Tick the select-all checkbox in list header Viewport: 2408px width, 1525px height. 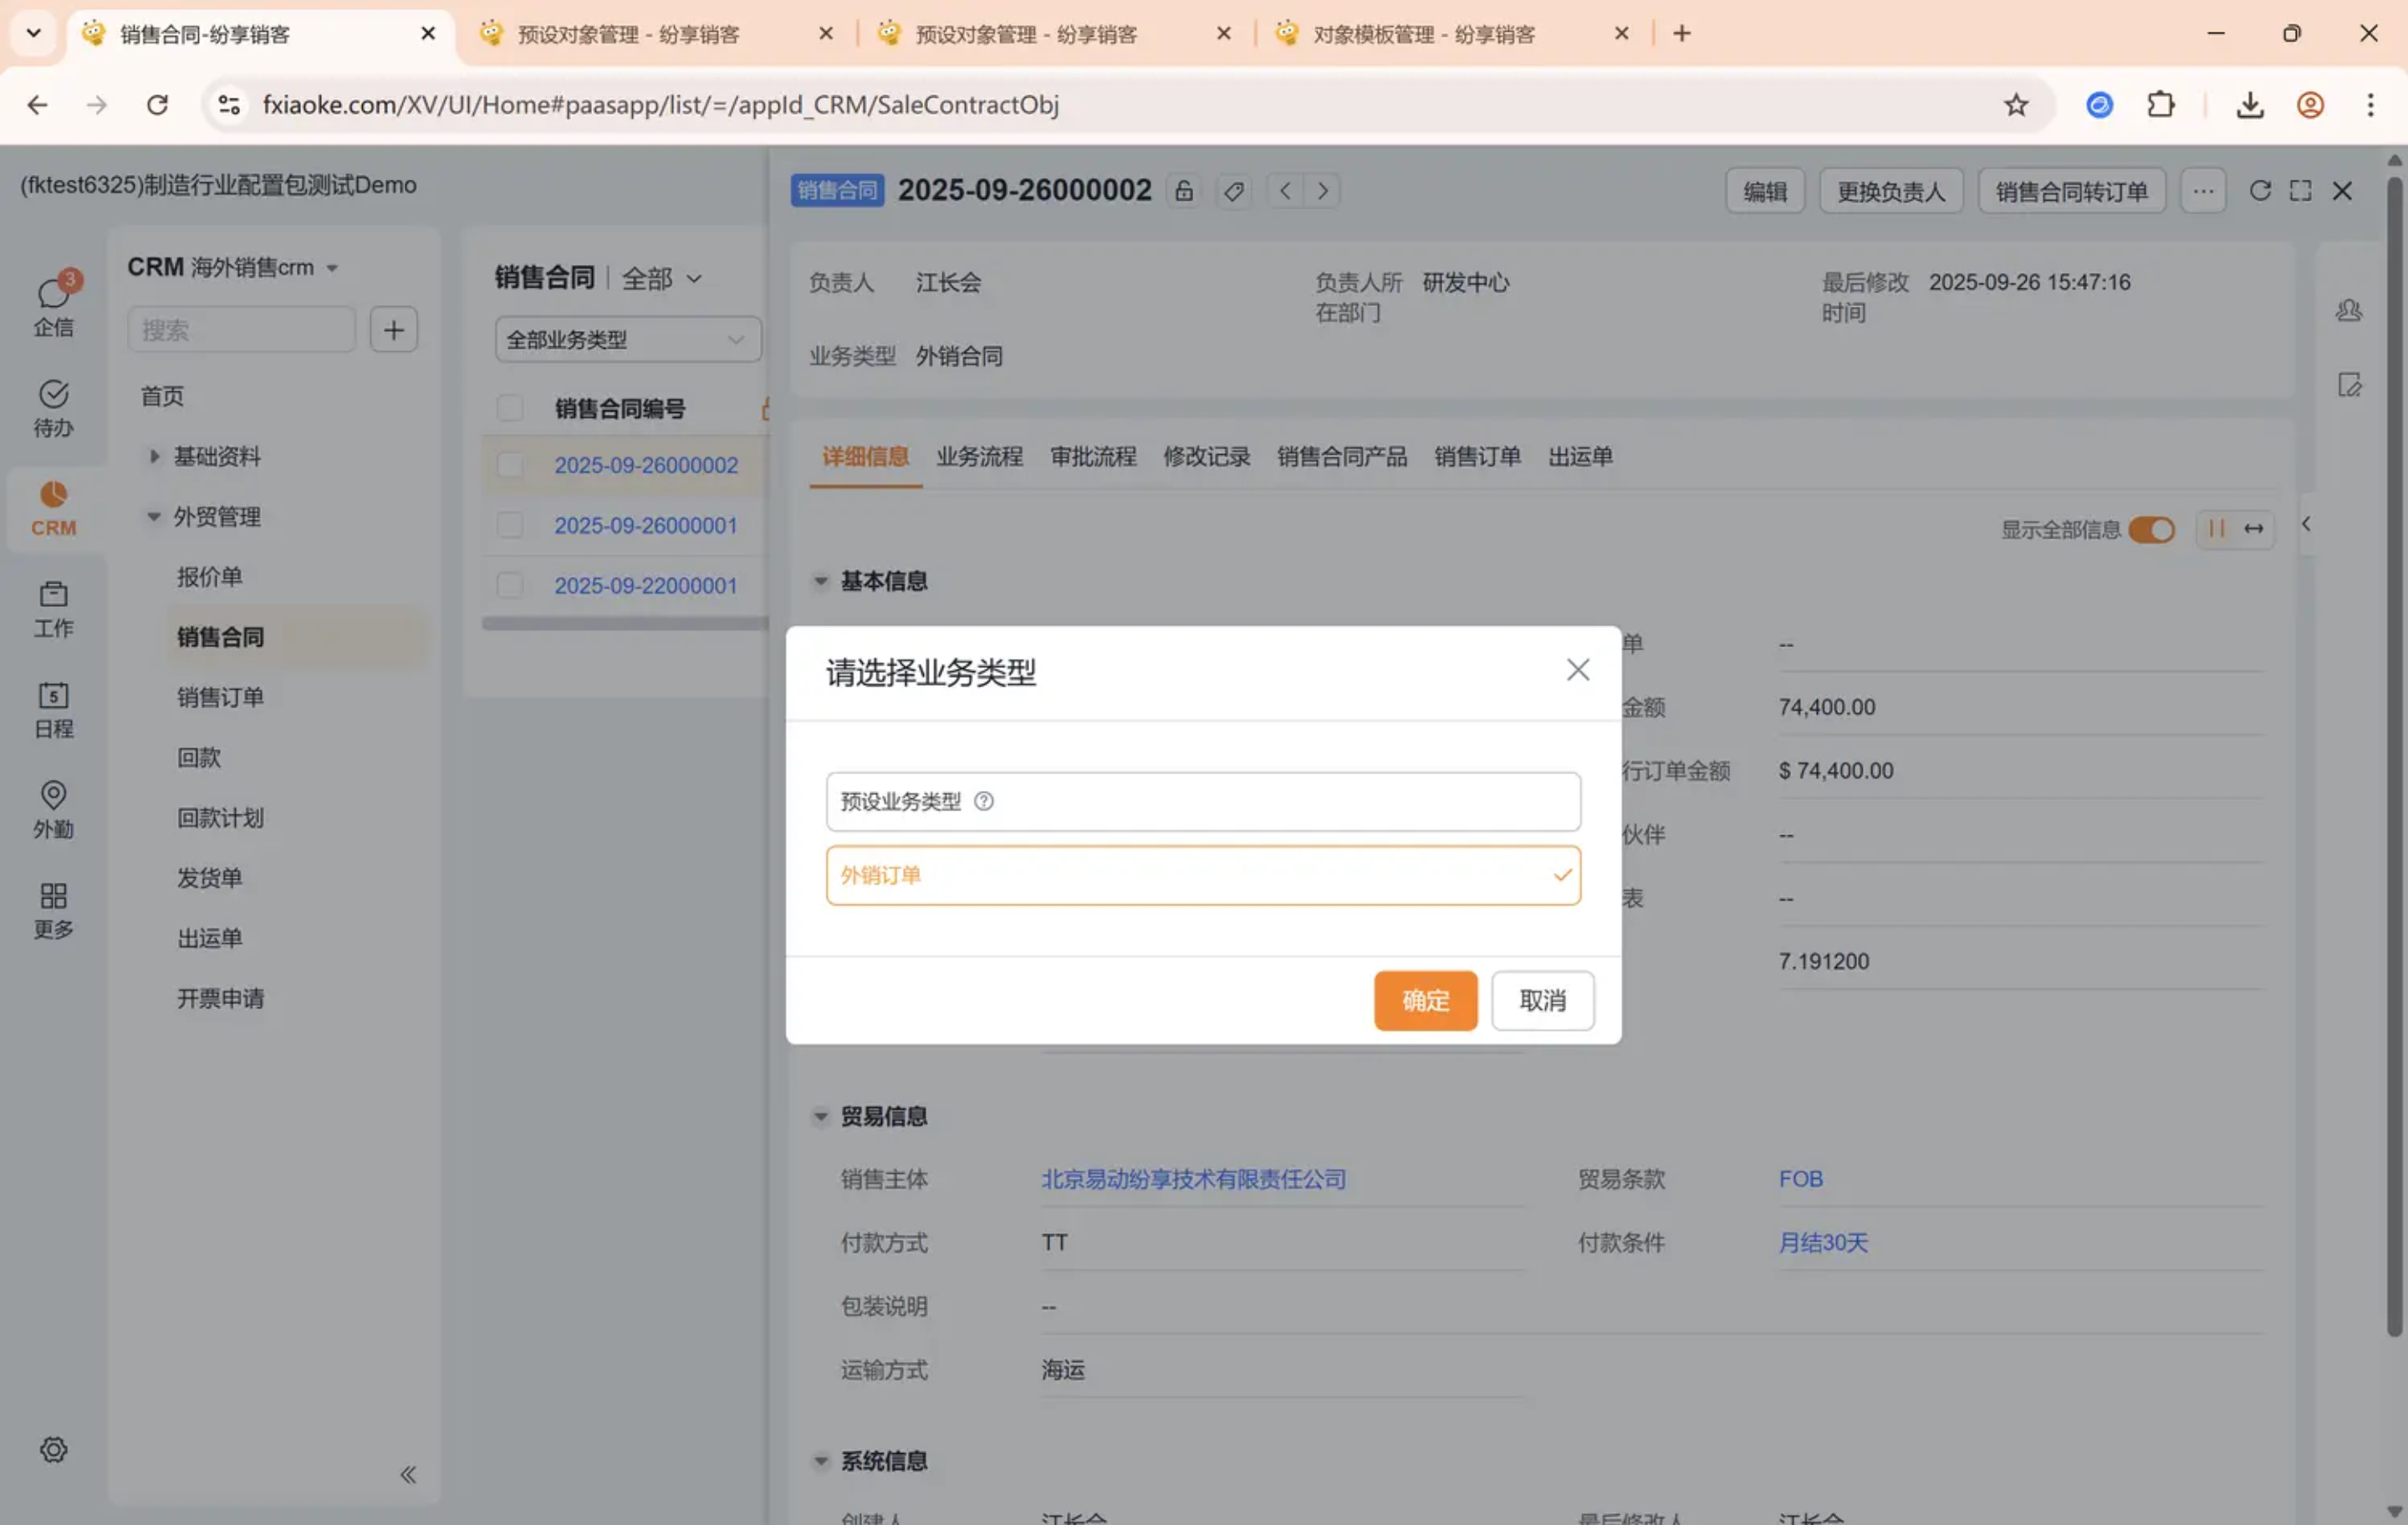510,408
